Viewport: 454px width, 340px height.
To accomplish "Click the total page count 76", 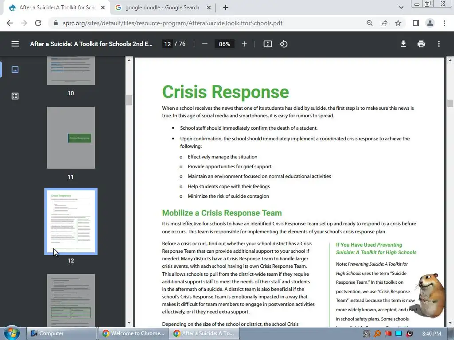I will click(x=182, y=44).
